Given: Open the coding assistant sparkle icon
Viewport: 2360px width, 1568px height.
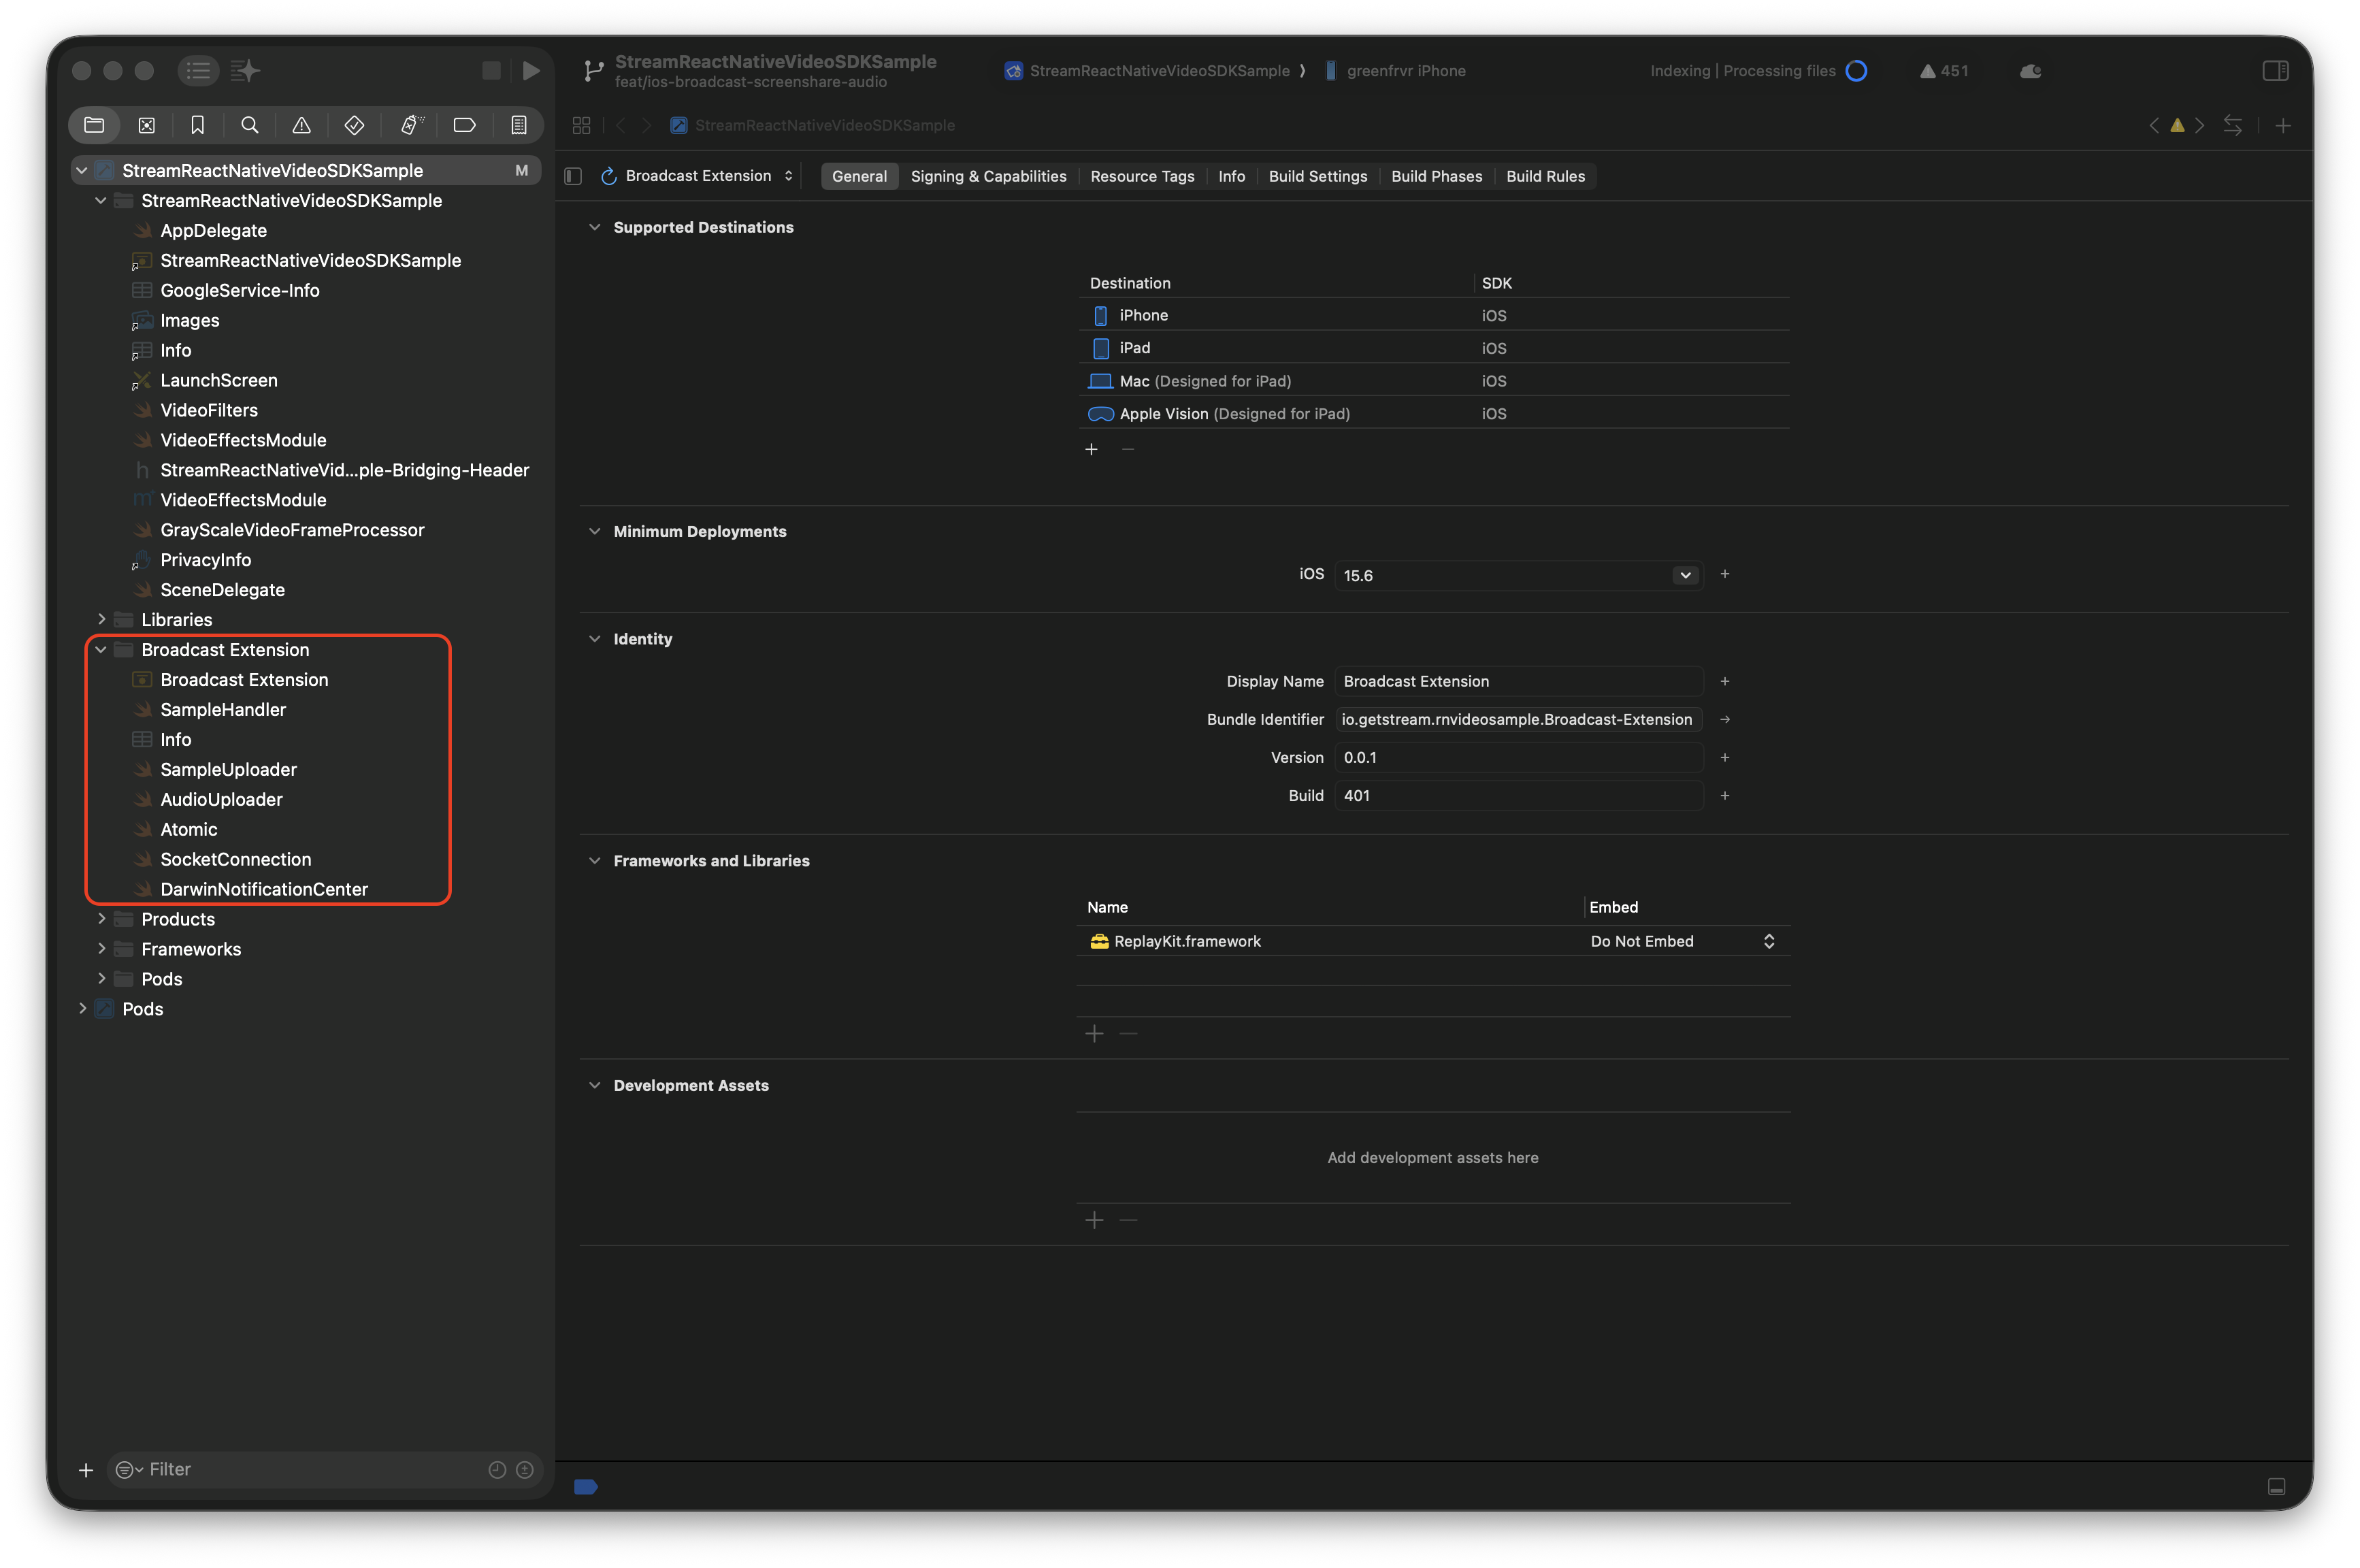Looking at the screenshot, I should 245,70.
